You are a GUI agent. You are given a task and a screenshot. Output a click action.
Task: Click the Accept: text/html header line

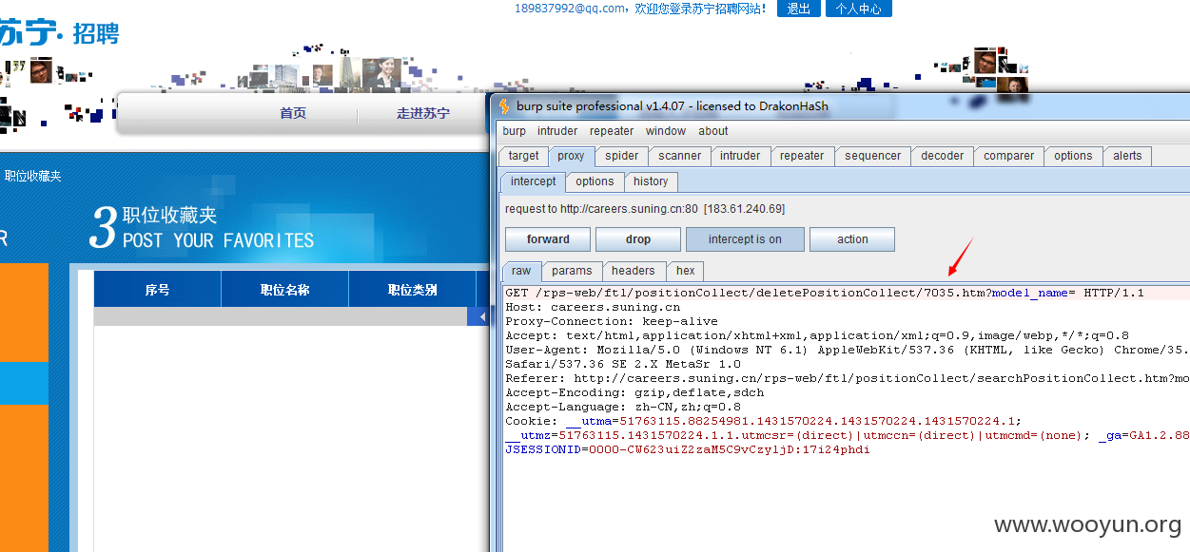(817, 336)
